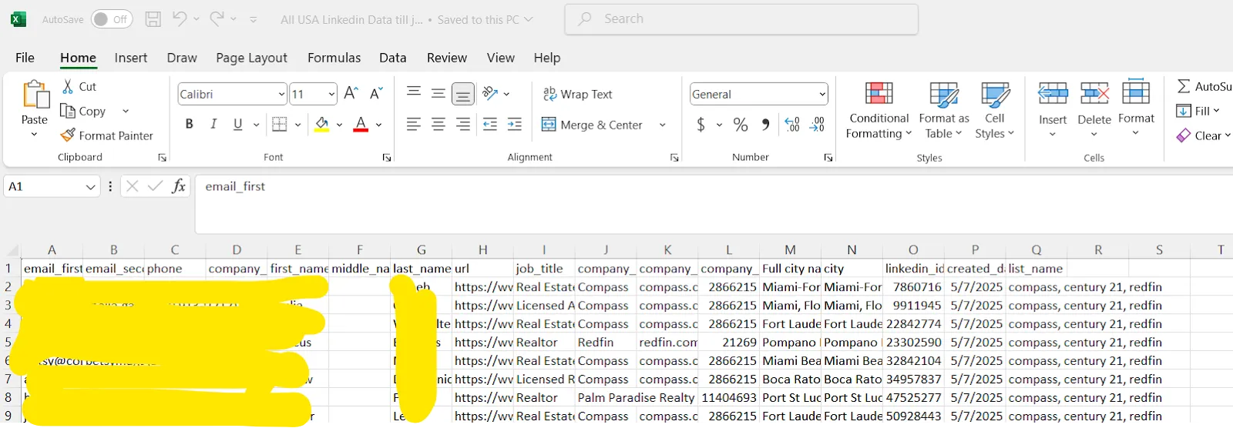The height and width of the screenshot is (428, 1233).
Task: Click the AutoSum sigma icon
Action: pyautogui.click(x=1184, y=86)
